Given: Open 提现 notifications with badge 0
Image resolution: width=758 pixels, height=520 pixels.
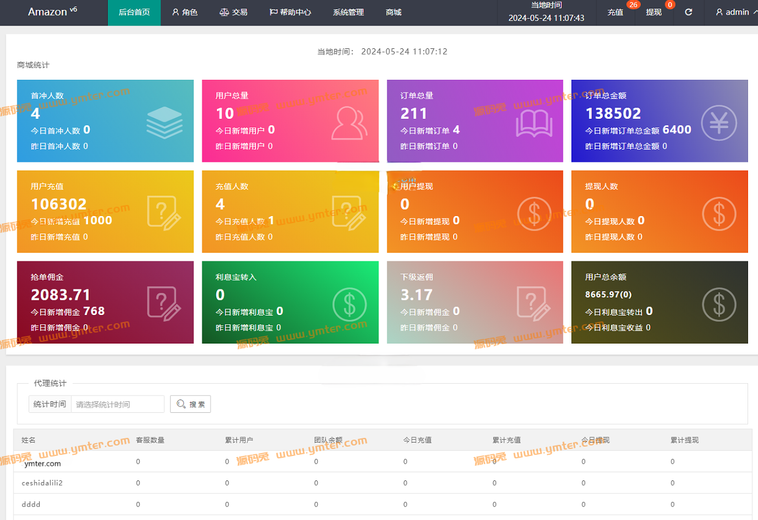Looking at the screenshot, I should click(x=654, y=12).
